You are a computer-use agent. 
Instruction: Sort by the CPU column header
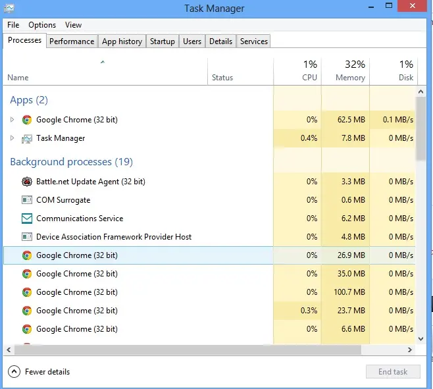click(x=297, y=72)
